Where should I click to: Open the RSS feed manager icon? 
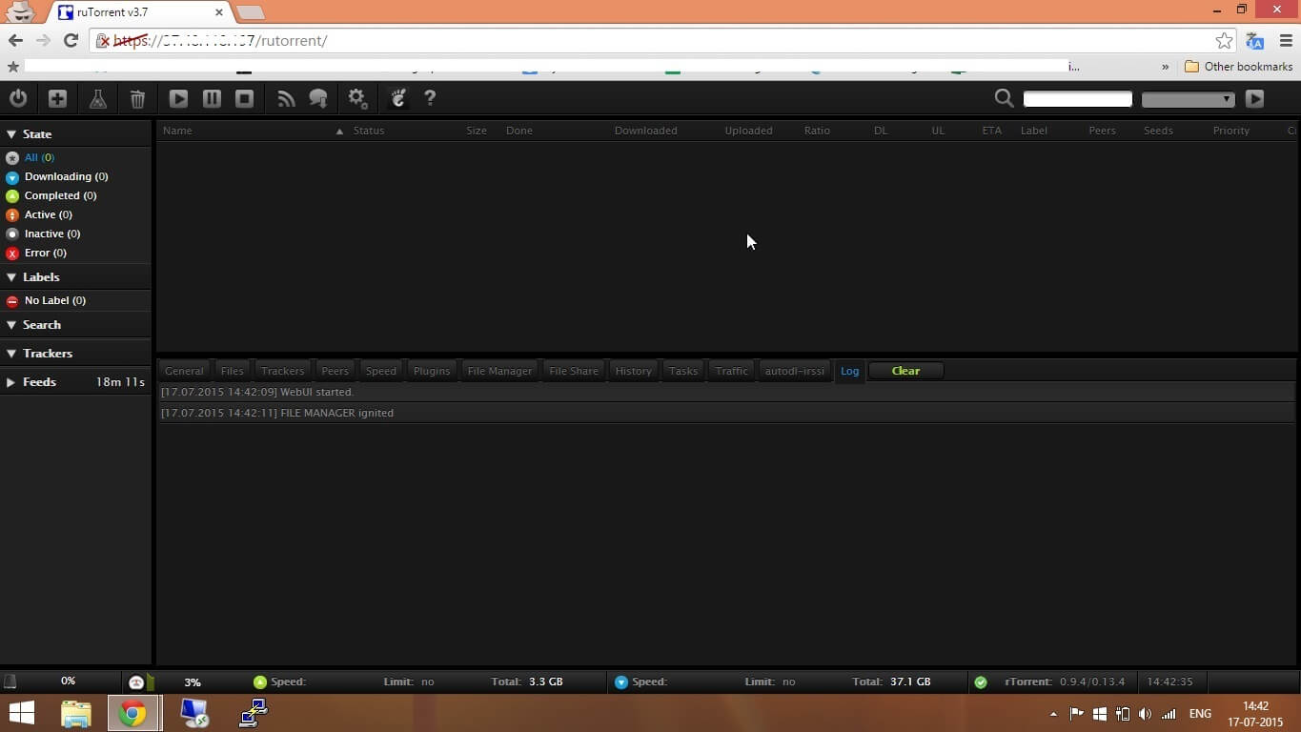286,98
